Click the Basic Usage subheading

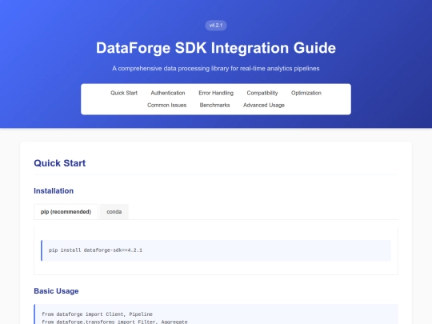pyautogui.click(x=56, y=291)
